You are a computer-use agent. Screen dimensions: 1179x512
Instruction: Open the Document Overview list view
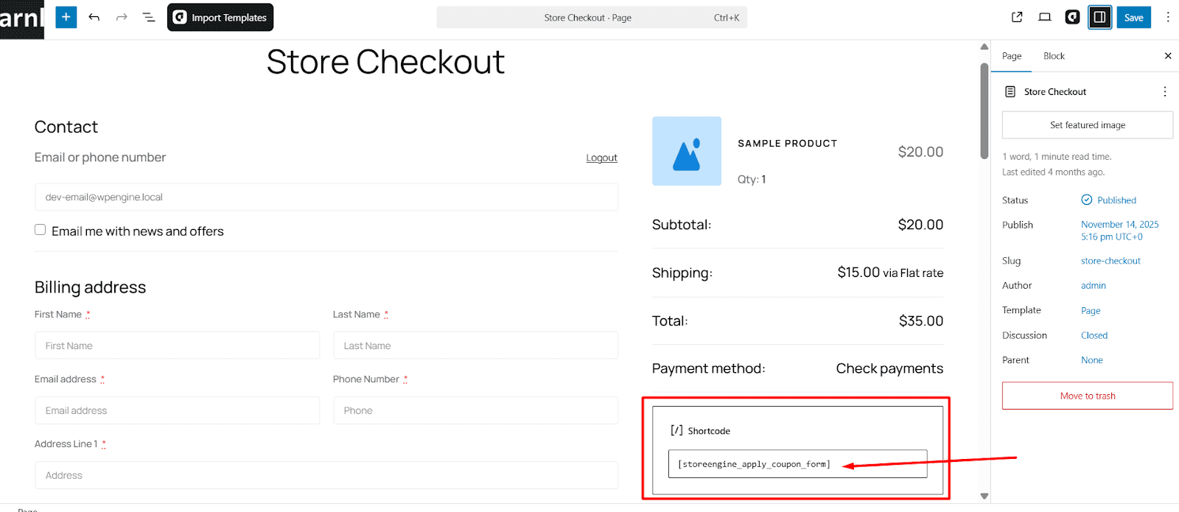148,17
